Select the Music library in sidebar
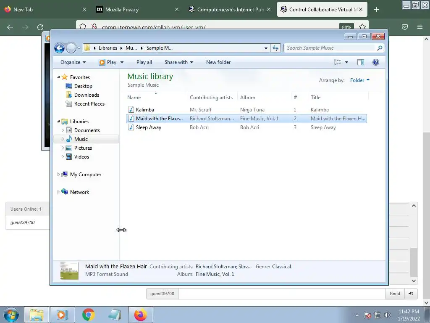 (81, 139)
